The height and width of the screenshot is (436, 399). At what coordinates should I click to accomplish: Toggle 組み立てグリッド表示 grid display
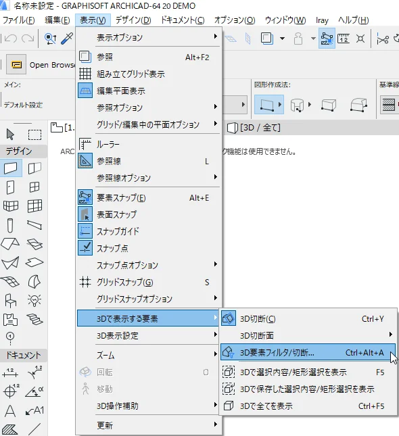[148, 74]
